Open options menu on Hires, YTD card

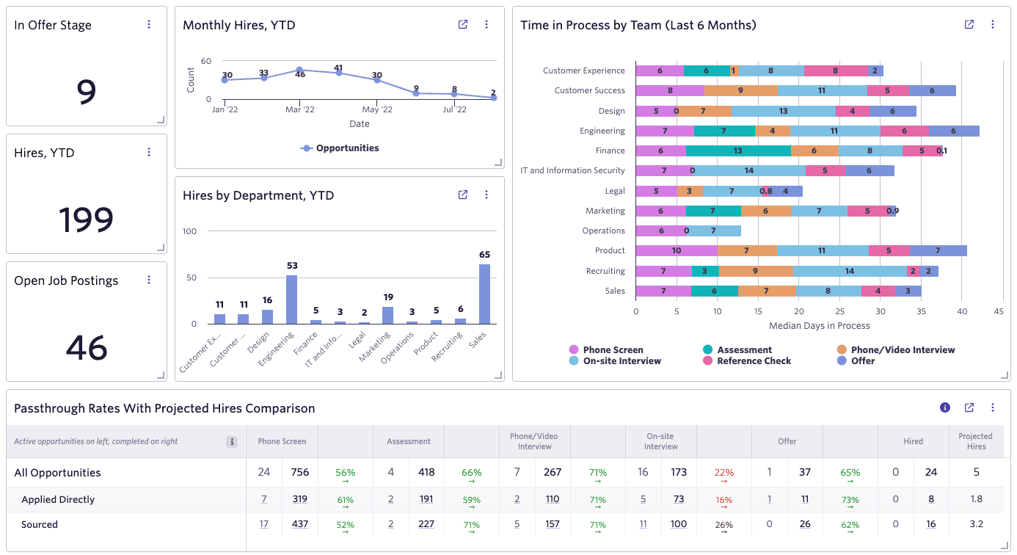tap(149, 152)
